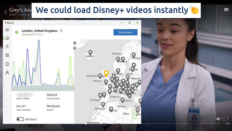232x131 pixels.
Task: Select the Greece server pin
Action: coord(122,100)
